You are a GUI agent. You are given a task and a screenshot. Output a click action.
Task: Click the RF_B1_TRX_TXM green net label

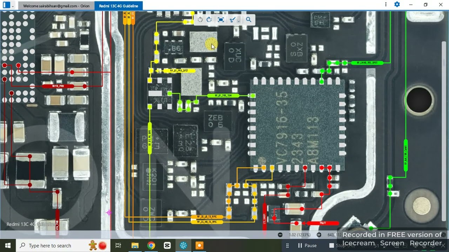tap(223, 96)
